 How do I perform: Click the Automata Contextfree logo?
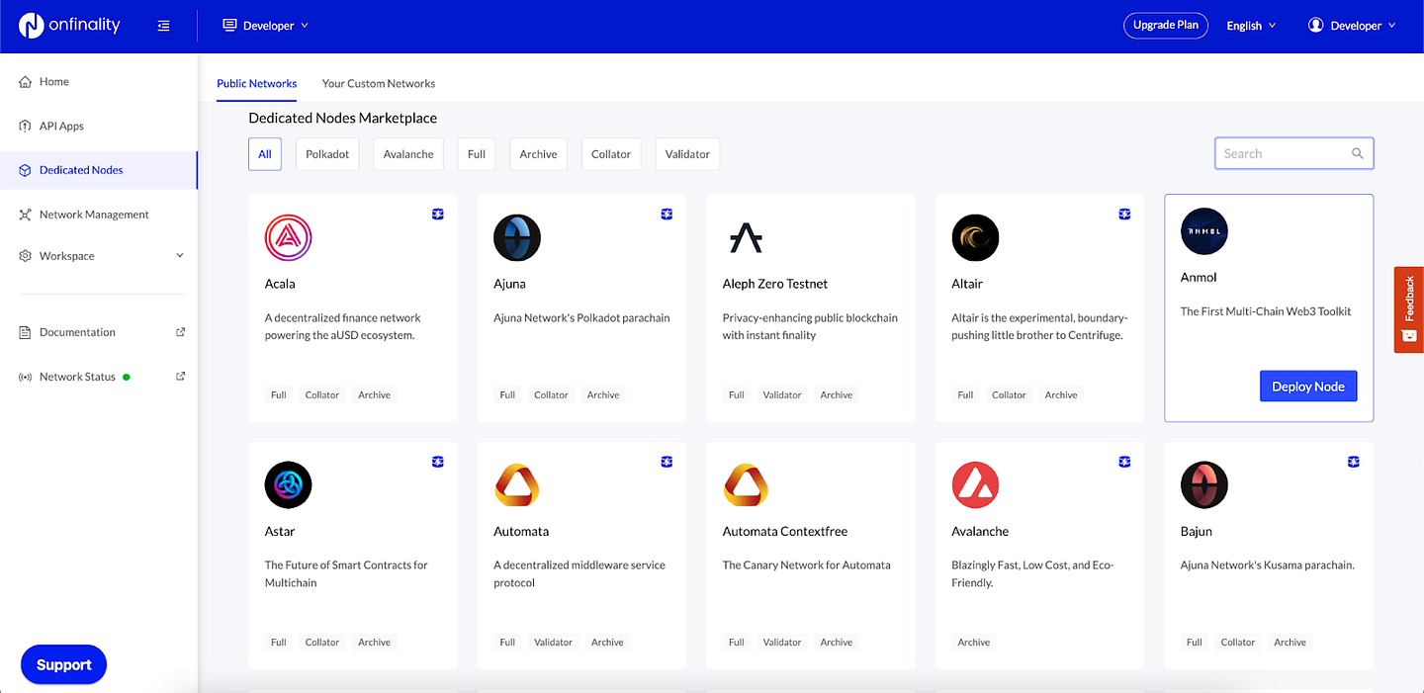tap(747, 485)
